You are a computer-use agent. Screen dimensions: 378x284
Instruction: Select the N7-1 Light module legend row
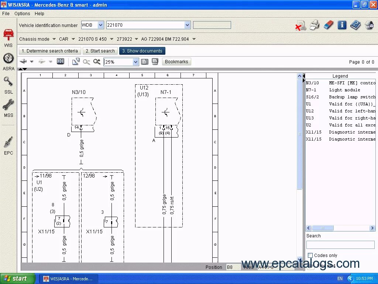[x=340, y=90]
